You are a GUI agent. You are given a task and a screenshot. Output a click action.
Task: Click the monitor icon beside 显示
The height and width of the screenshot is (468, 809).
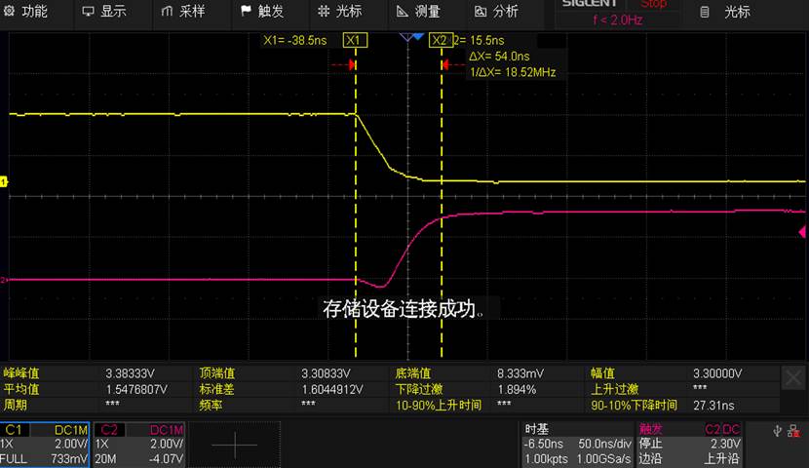tap(89, 11)
